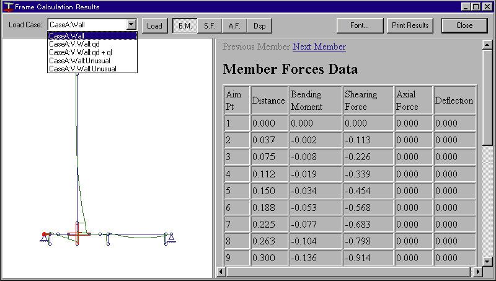Image resolution: width=496 pixels, height=281 pixels.
Task: Show the Dsp displacement diagram
Action: [x=259, y=25]
